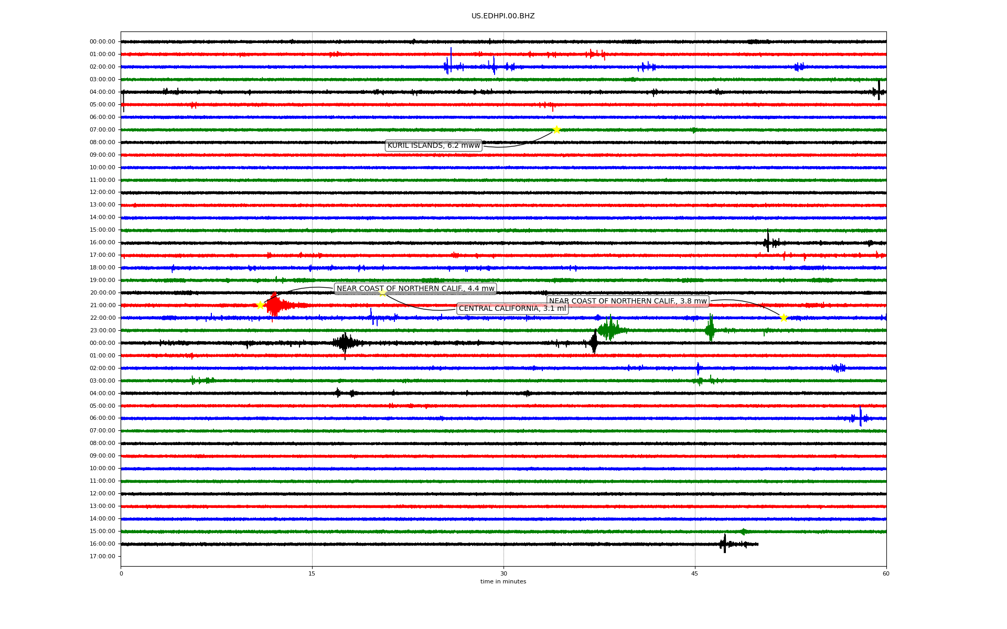Image resolution: width=1007 pixels, height=629 pixels.
Task: Click the 45 tick label on the x-axis
Action: click(x=694, y=573)
